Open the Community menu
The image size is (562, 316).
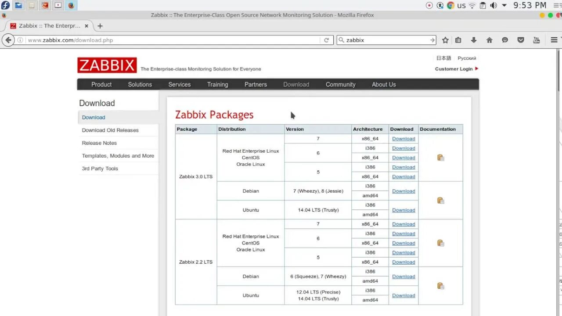point(341,84)
